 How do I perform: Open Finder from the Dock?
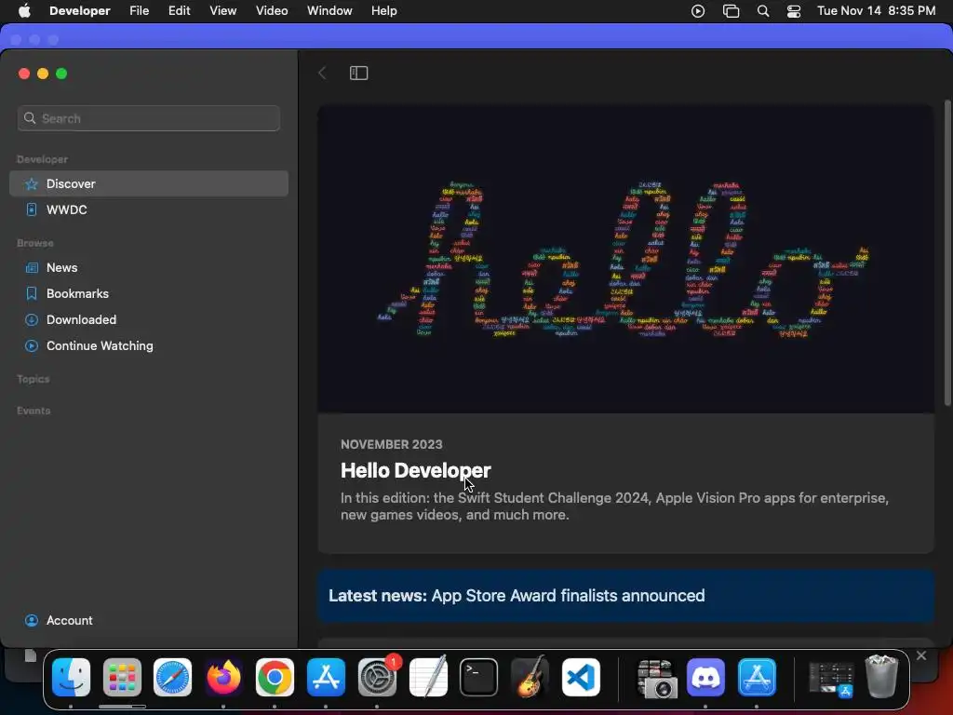coord(71,678)
